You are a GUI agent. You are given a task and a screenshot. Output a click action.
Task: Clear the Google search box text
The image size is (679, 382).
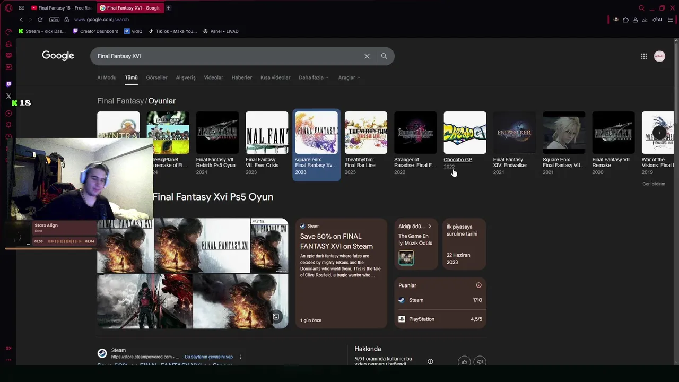(x=367, y=56)
